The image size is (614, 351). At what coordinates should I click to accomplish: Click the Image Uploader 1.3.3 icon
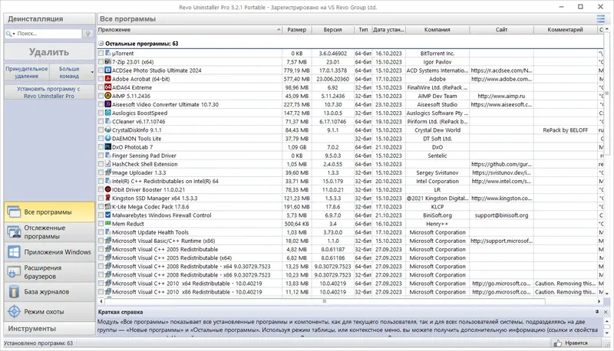coord(108,172)
